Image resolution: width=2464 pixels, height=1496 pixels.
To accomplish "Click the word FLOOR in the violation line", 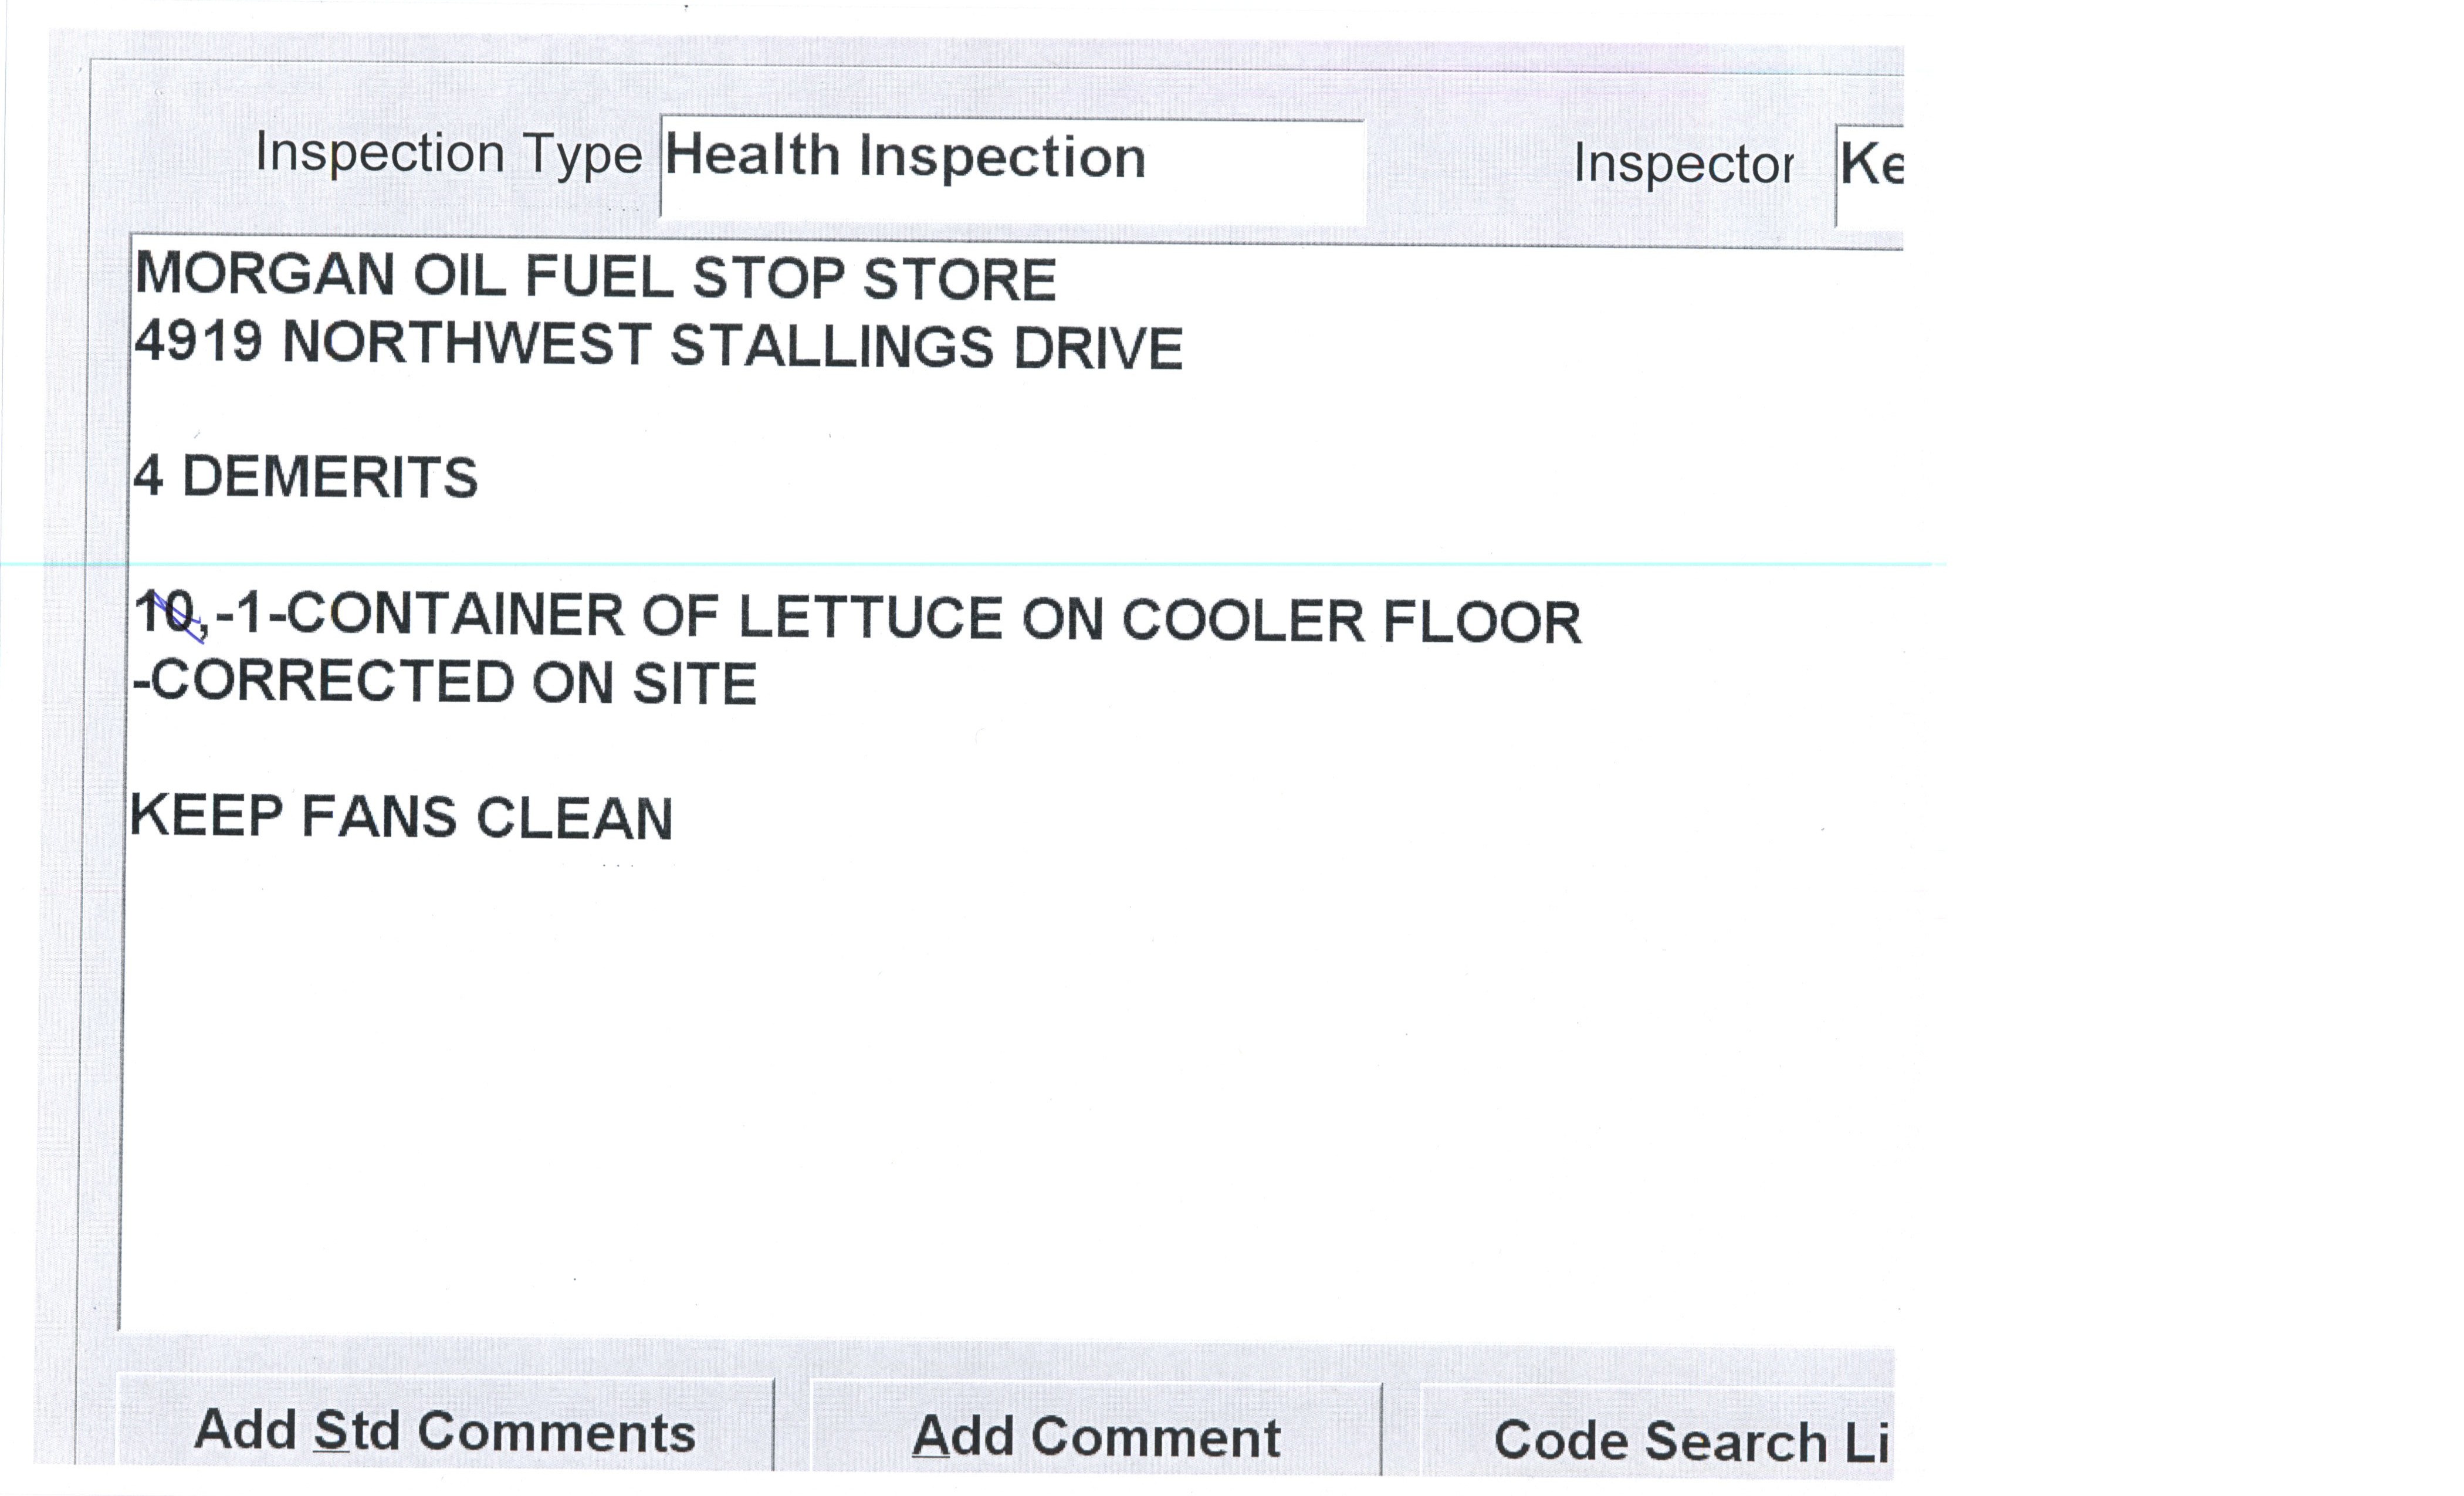I will (1482, 622).
